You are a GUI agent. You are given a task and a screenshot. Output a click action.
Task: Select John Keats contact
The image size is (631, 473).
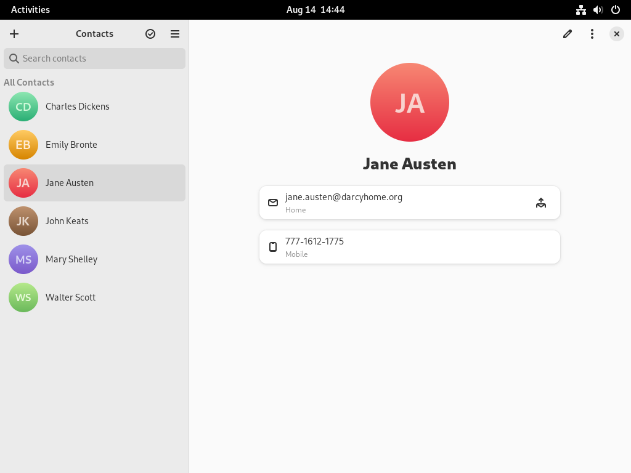(94, 221)
